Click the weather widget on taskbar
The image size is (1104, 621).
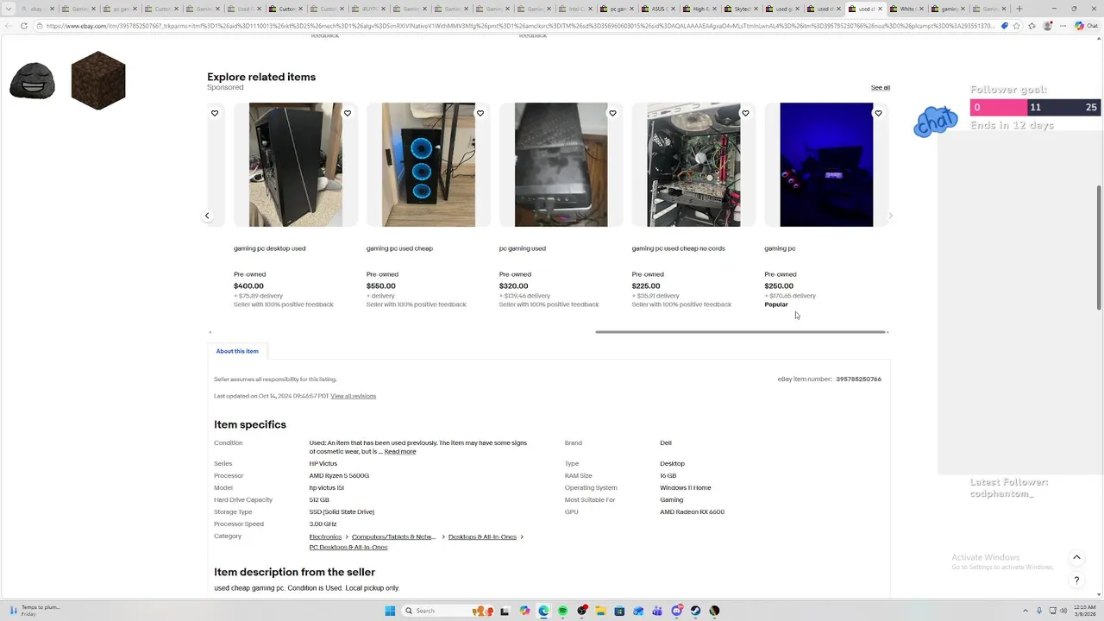(x=34, y=611)
